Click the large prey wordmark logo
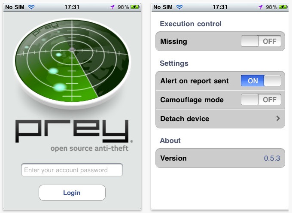This screenshot has width=292, height=213. click(x=72, y=131)
